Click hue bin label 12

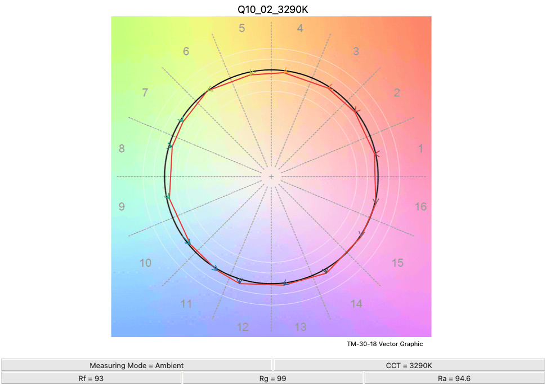tap(243, 327)
